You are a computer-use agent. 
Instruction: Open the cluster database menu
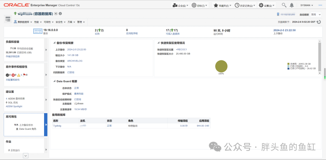(23, 22)
